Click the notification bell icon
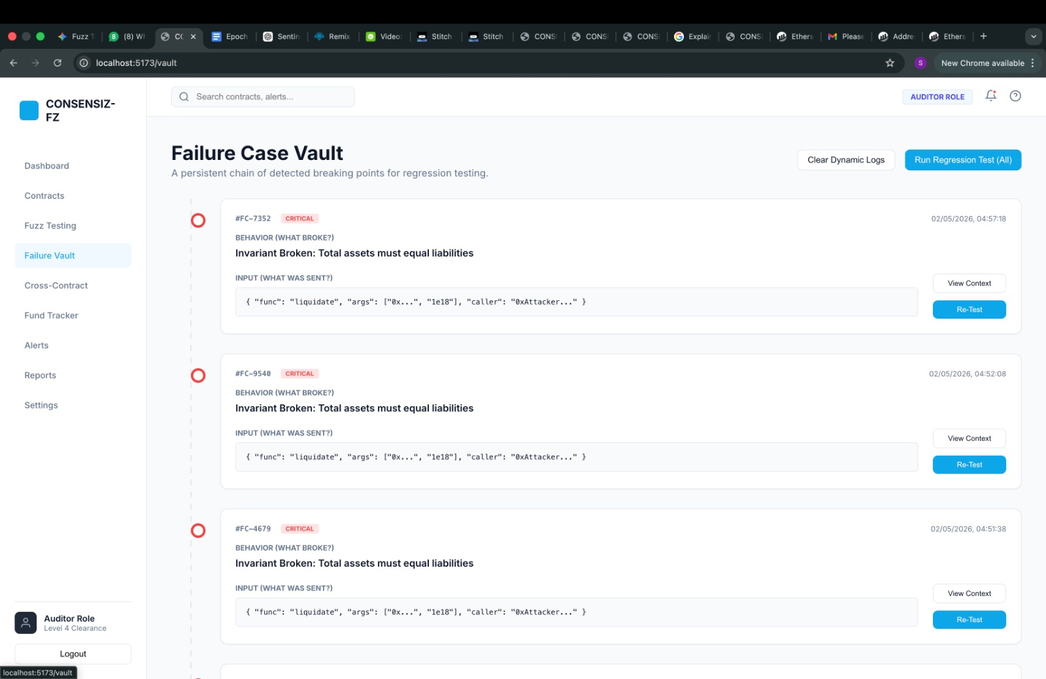1046x679 pixels. [991, 96]
